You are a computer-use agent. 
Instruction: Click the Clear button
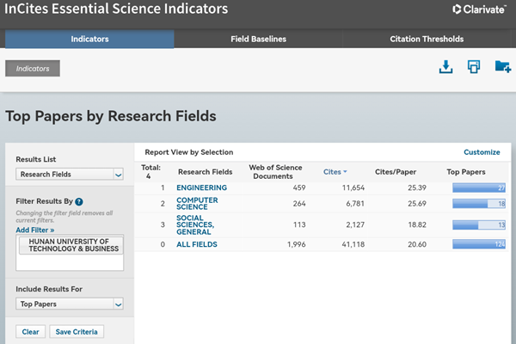pos(31,332)
